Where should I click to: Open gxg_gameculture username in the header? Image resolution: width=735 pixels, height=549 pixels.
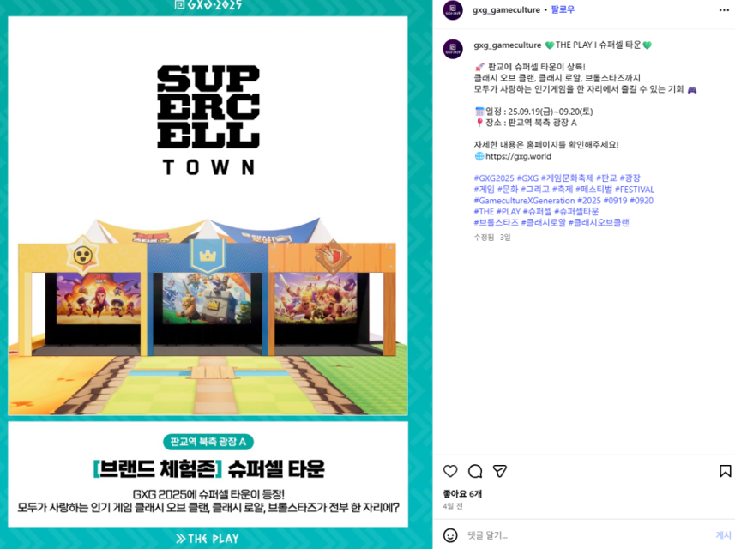[506, 9]
